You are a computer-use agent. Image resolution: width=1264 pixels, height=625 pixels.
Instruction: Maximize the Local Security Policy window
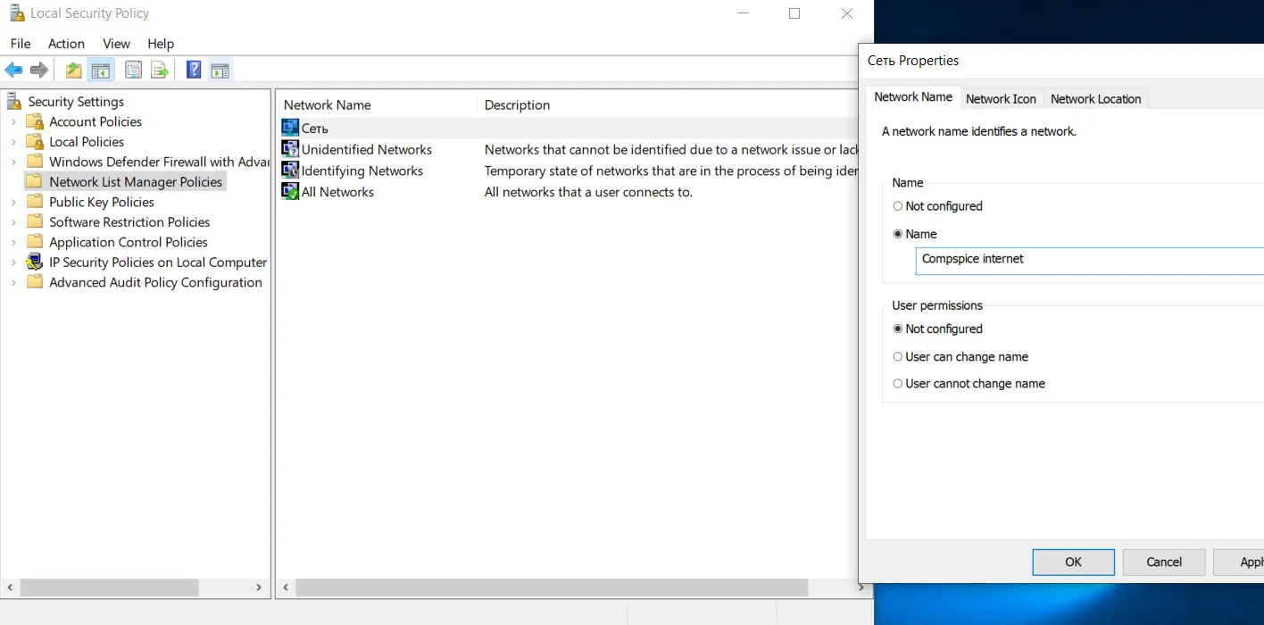pos(794,13)
